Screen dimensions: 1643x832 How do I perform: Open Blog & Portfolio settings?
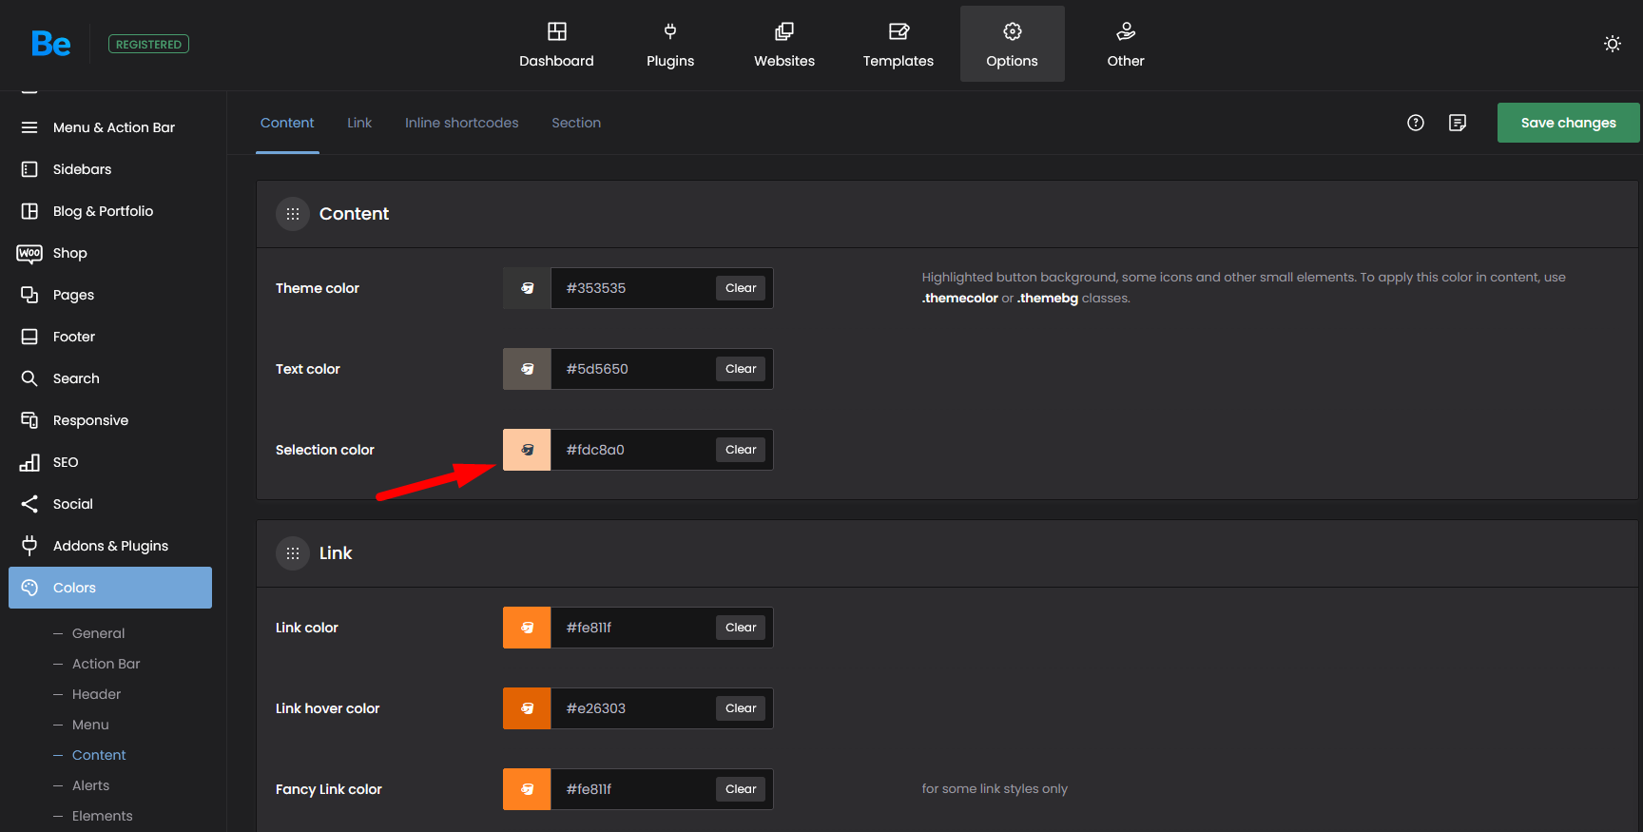(x=110, y=211)
